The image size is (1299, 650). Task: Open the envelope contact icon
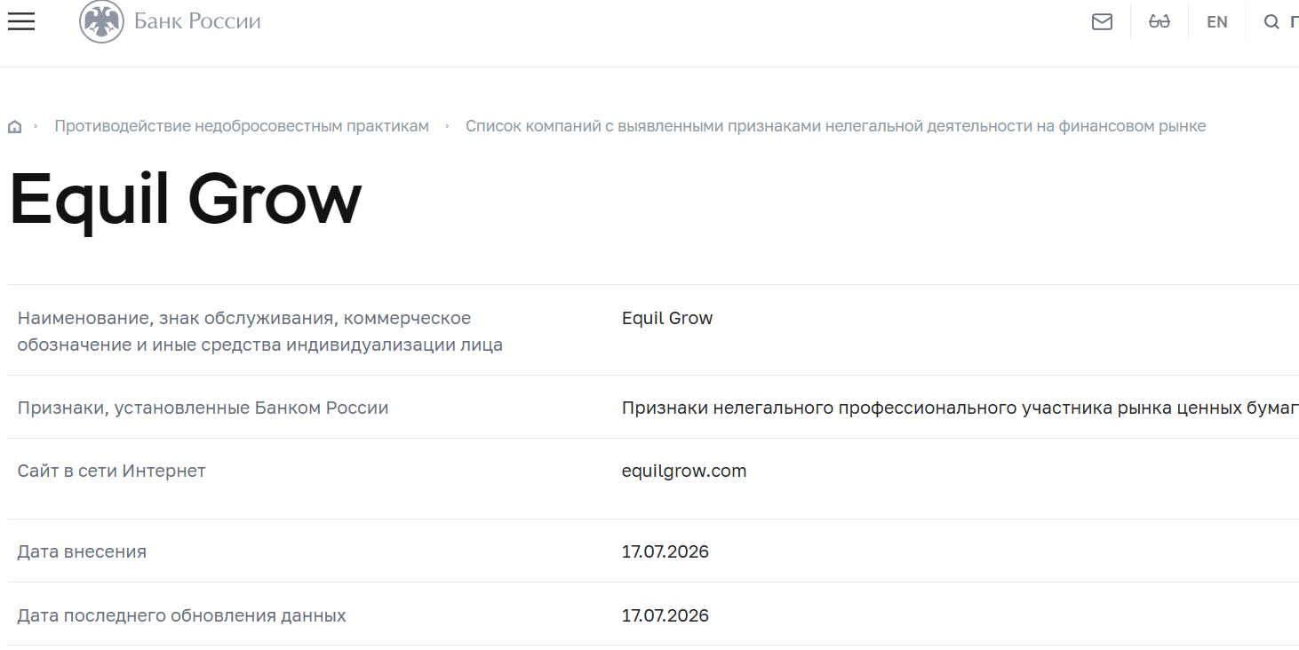point(1102,22)
